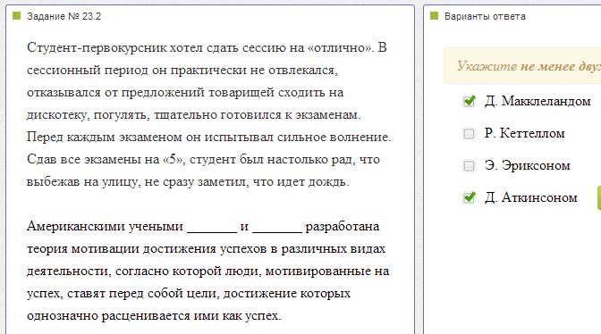Click the Варианты ответа panel title
601x334 pixels.
coord(485,16)
